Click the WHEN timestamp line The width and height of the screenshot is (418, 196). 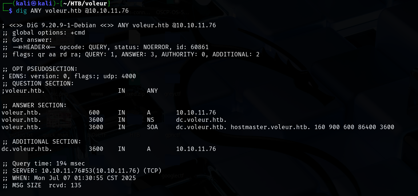pyautogui.click(x=69, y=178)
